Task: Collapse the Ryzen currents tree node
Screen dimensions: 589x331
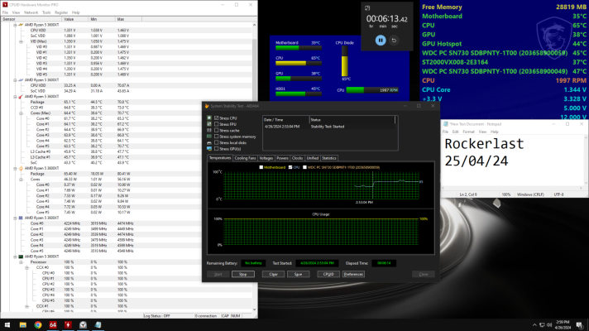Action: (16, 80)
